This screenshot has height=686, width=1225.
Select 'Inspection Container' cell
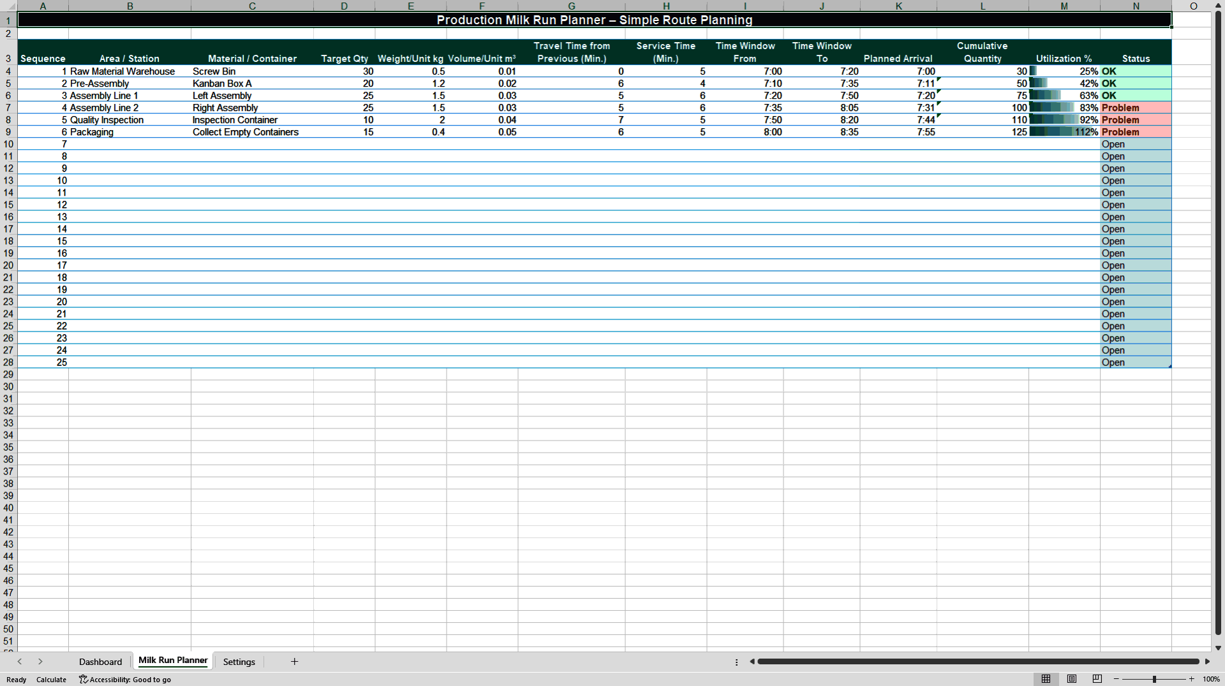click(x=252, y=120)
